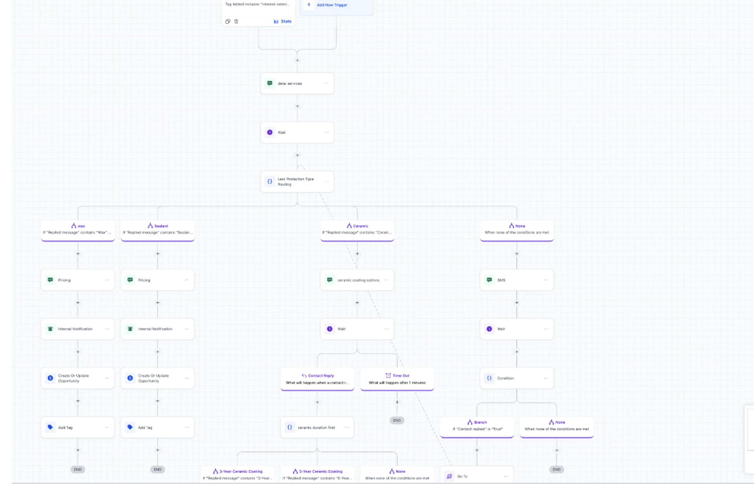This screenshot has width=754, height=484.
Task: Select the wax branch header
Action: (x=78, y=230)
